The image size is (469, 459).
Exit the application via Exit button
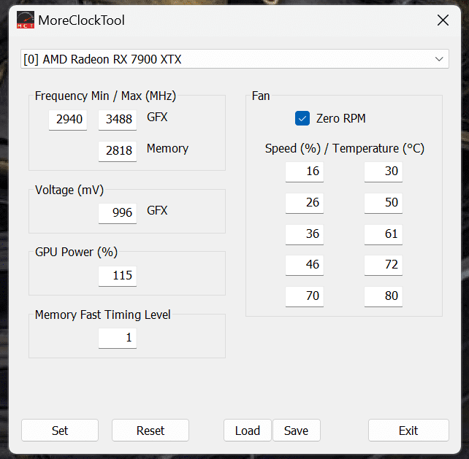click(x=408, y=431)
